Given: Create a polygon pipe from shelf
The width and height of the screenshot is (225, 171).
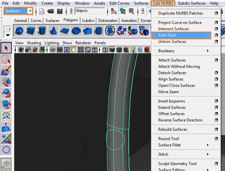Looking at the screenshot, I should click(99, 30).
